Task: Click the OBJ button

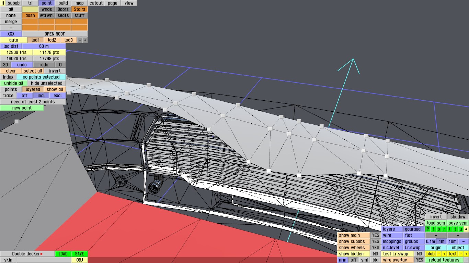Action: click(80, 260)
